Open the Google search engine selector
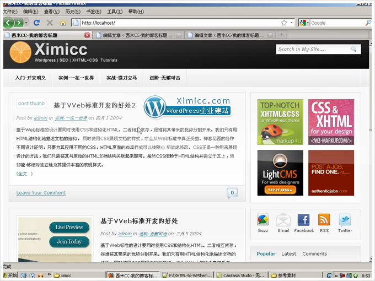This screenshot has width=375, height=281. click(x=304, y=23)
